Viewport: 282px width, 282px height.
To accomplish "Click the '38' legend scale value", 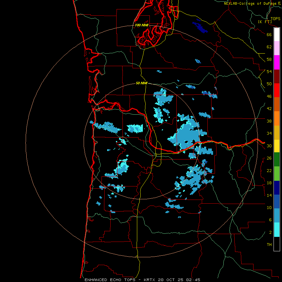I will [x=269, y=121].
